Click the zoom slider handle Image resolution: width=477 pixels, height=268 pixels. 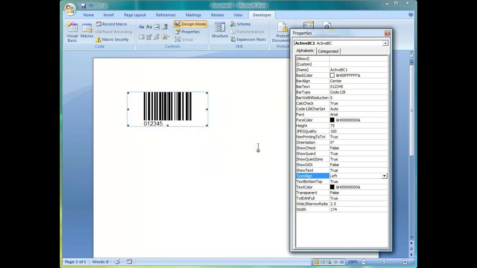point(384,262)
